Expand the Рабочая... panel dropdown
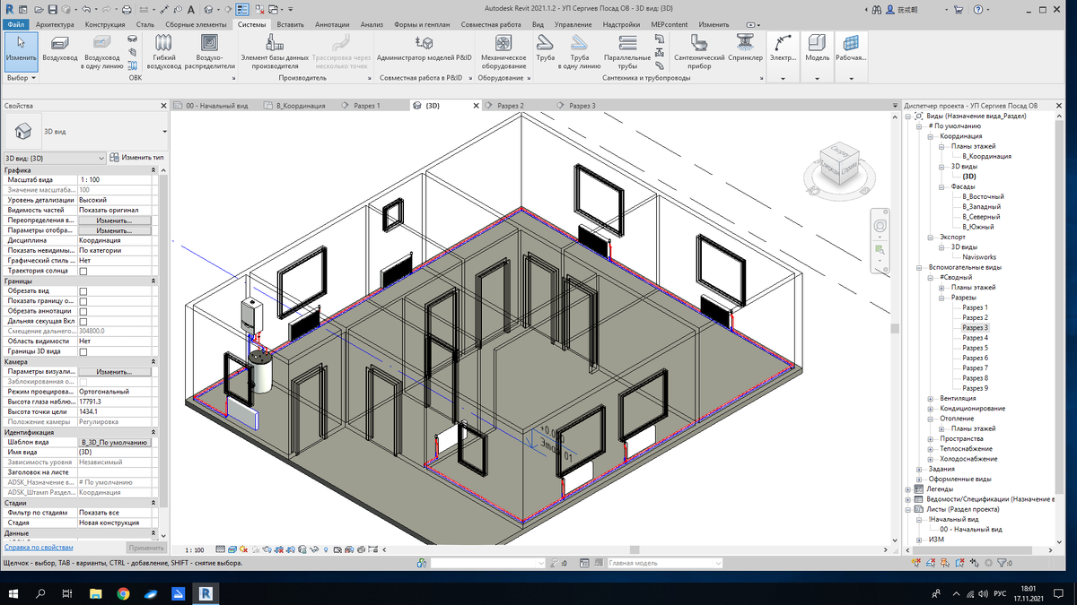 click(851, 79)
